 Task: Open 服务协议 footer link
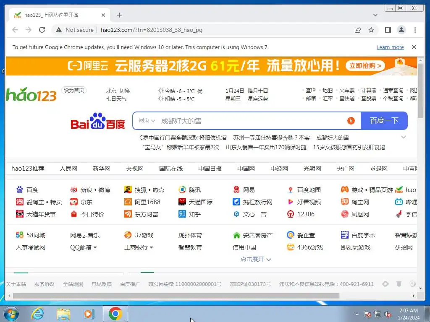(x=44, y=284)
